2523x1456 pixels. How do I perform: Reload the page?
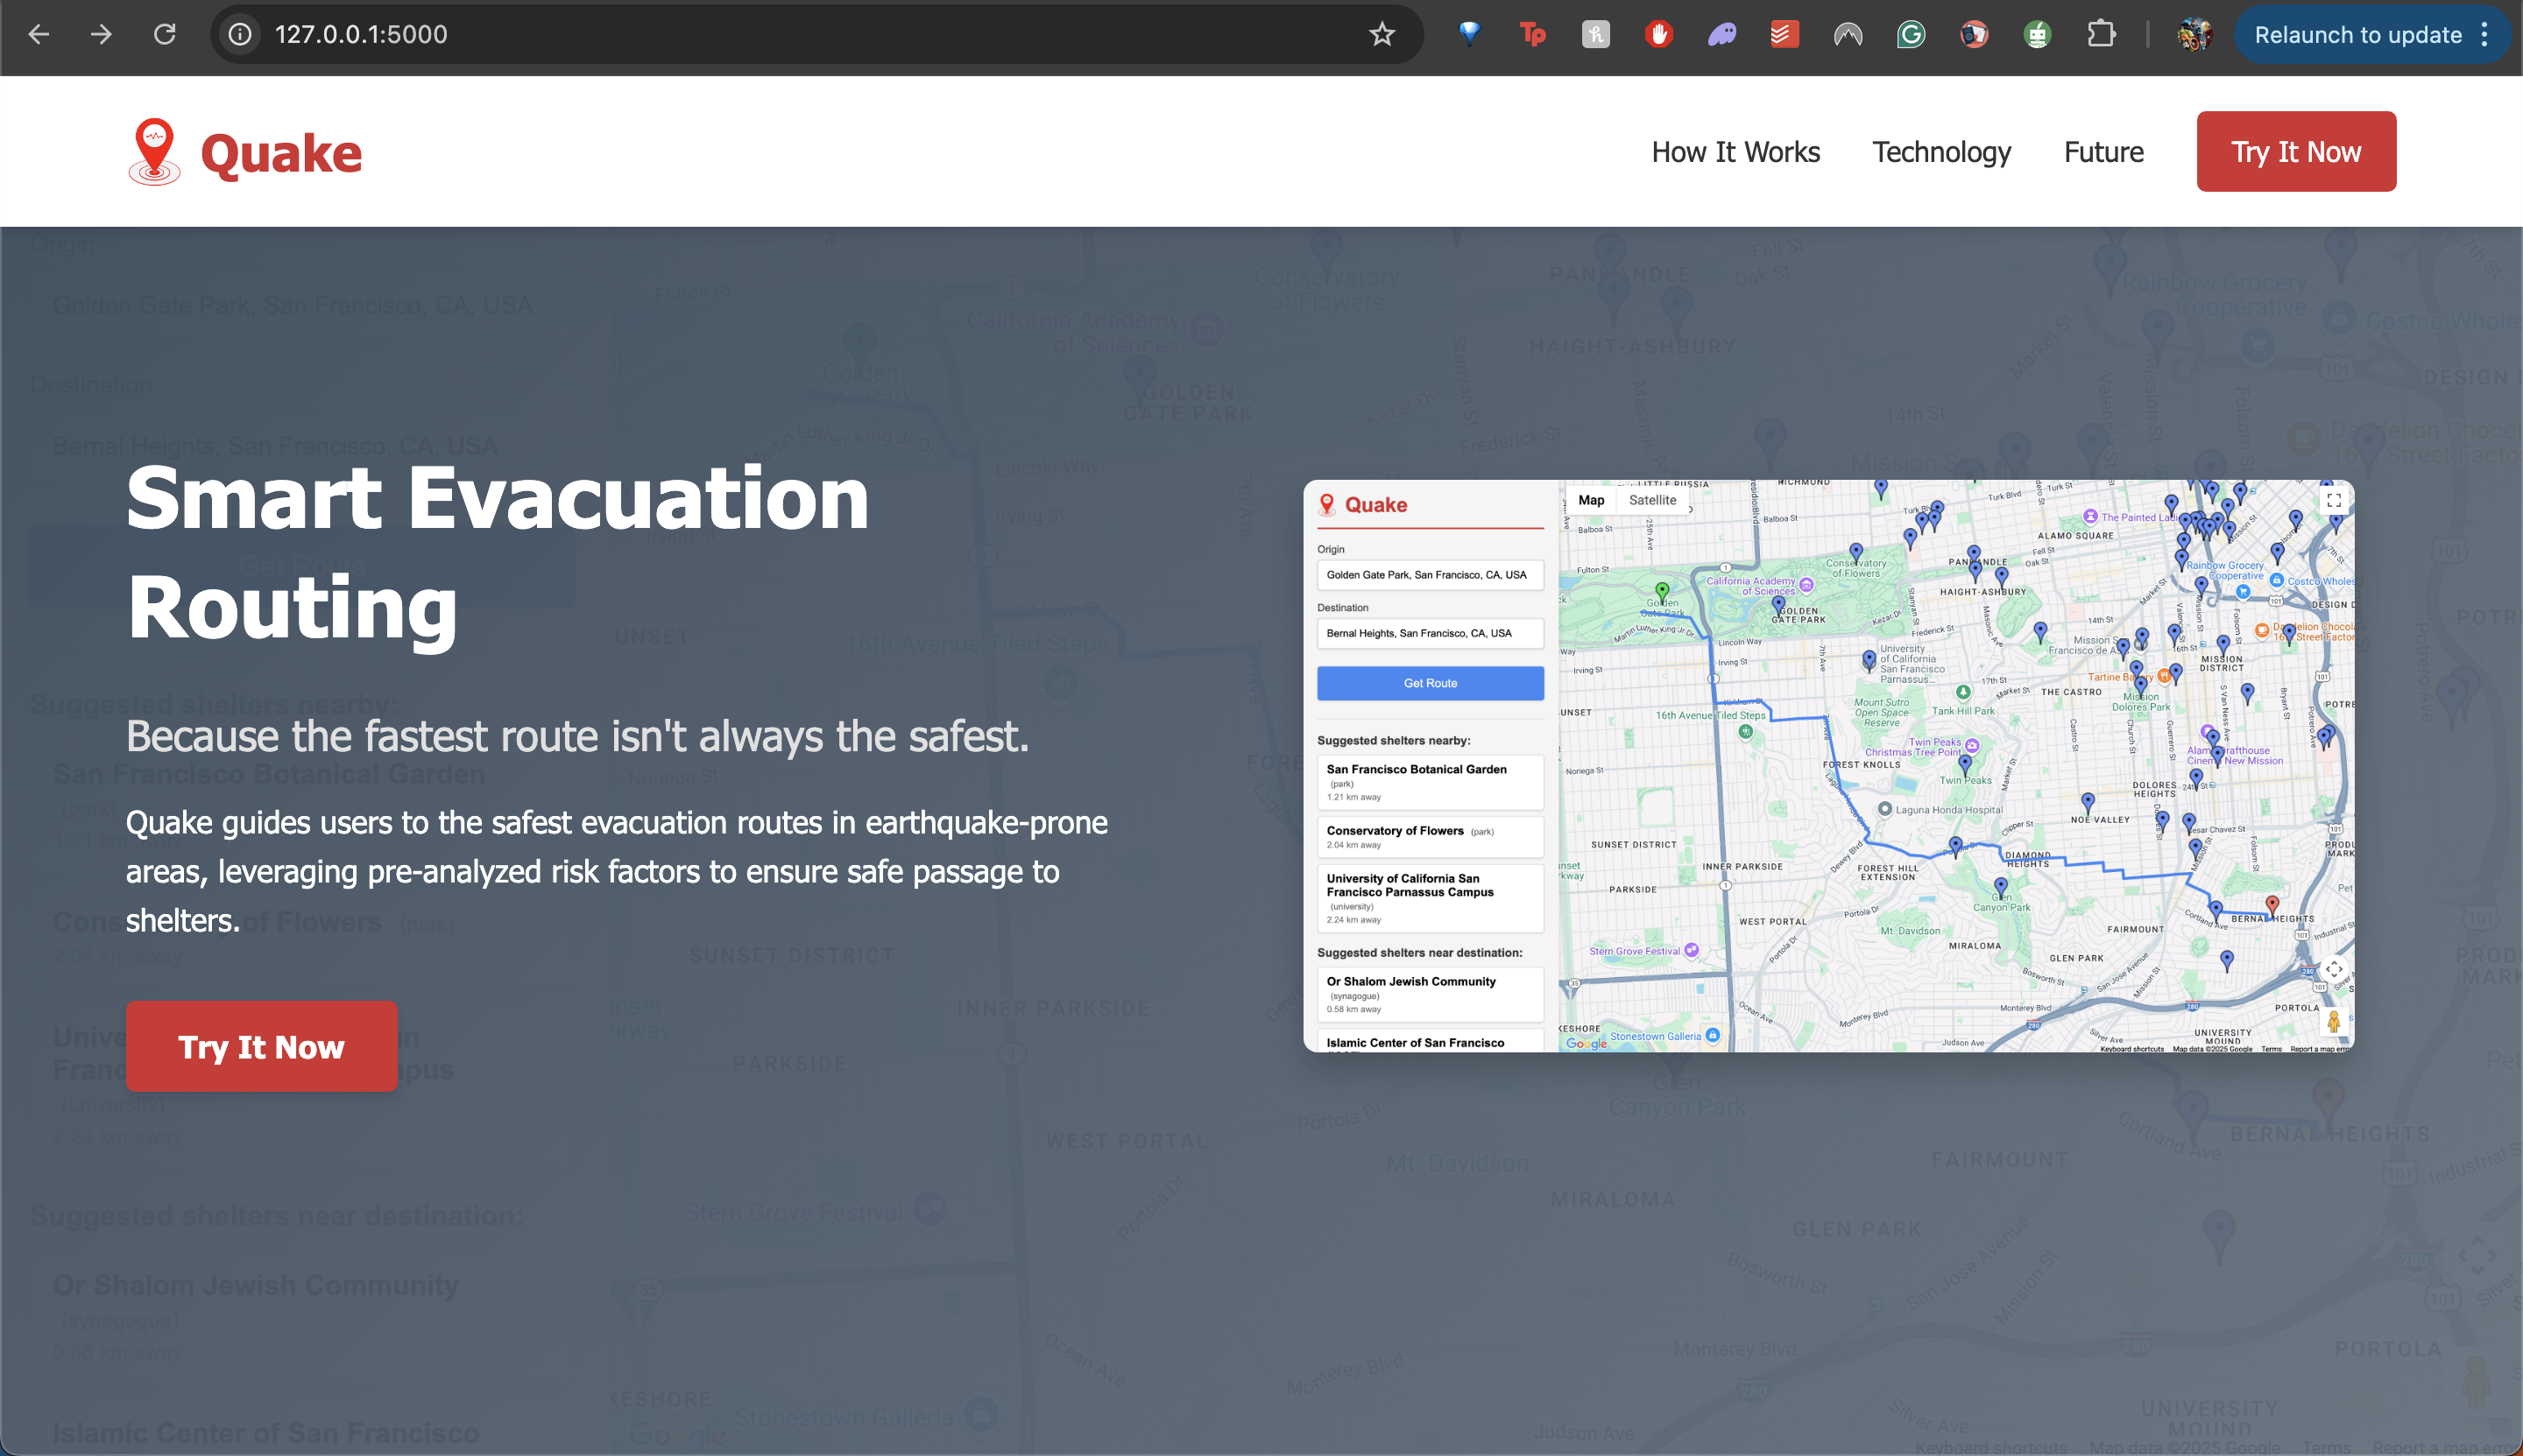pyautogui.click(x=165, y=35)
